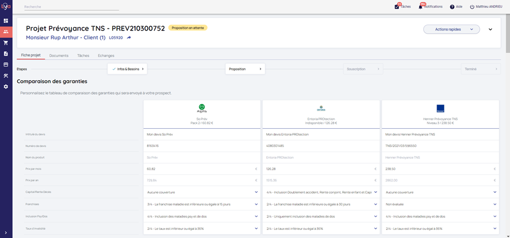This screenshot has height=238, width=510.
Task: Click the shopping cart sidebar icon
Action: point(6,43)
